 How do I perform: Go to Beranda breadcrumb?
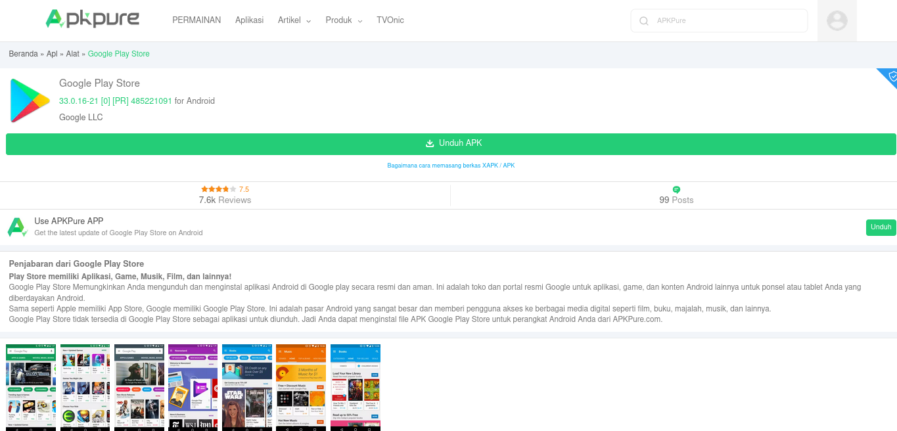coord(23,54)
